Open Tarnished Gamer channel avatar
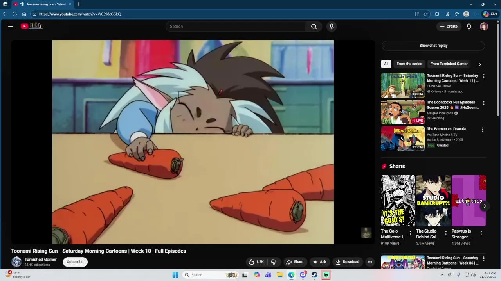The height and width of the screenshot is (281, 501). pyautogui.click(x=16, y=262)
